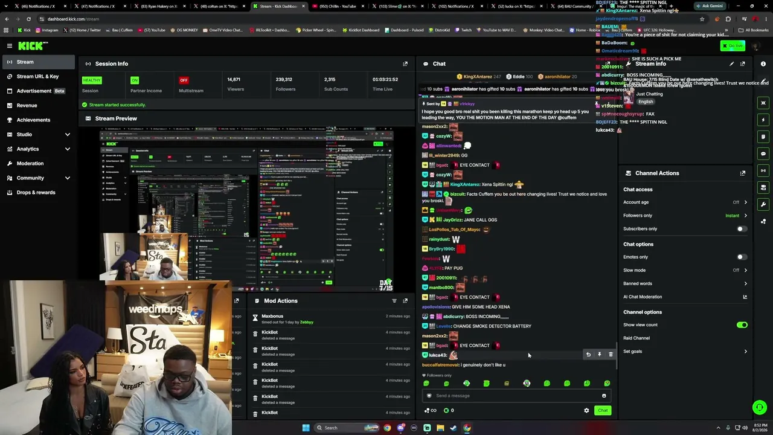The height and width of the screenshot is (435, 773).
Task: Open File Explorer from the taskbar
Action: [x=440, y=428]
